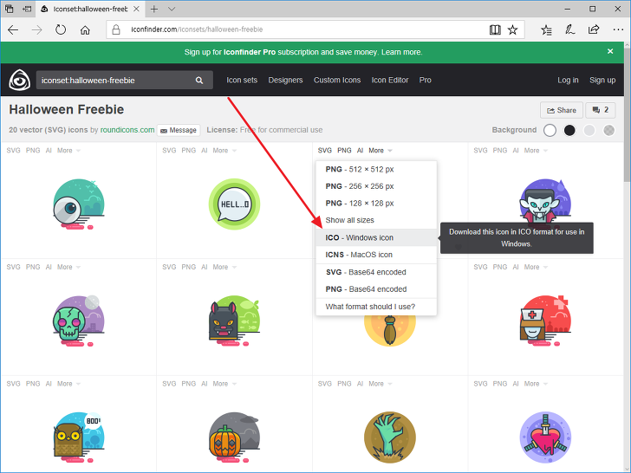The image size is (631, 473).
Task: Open Designers navigation link
Action: (285, 80)
